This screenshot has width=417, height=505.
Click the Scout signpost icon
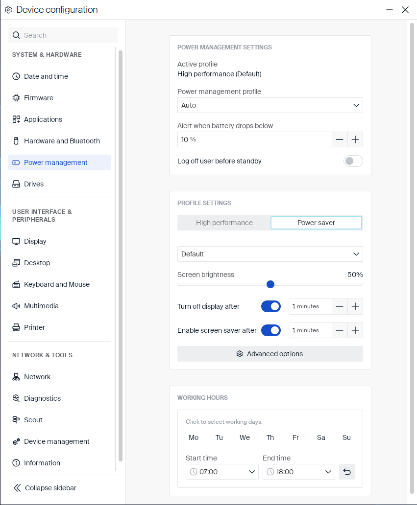(16, 420)
